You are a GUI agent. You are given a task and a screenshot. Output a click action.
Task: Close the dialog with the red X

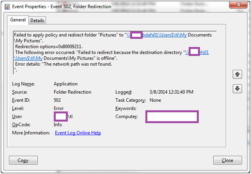(x=238, y=5)
